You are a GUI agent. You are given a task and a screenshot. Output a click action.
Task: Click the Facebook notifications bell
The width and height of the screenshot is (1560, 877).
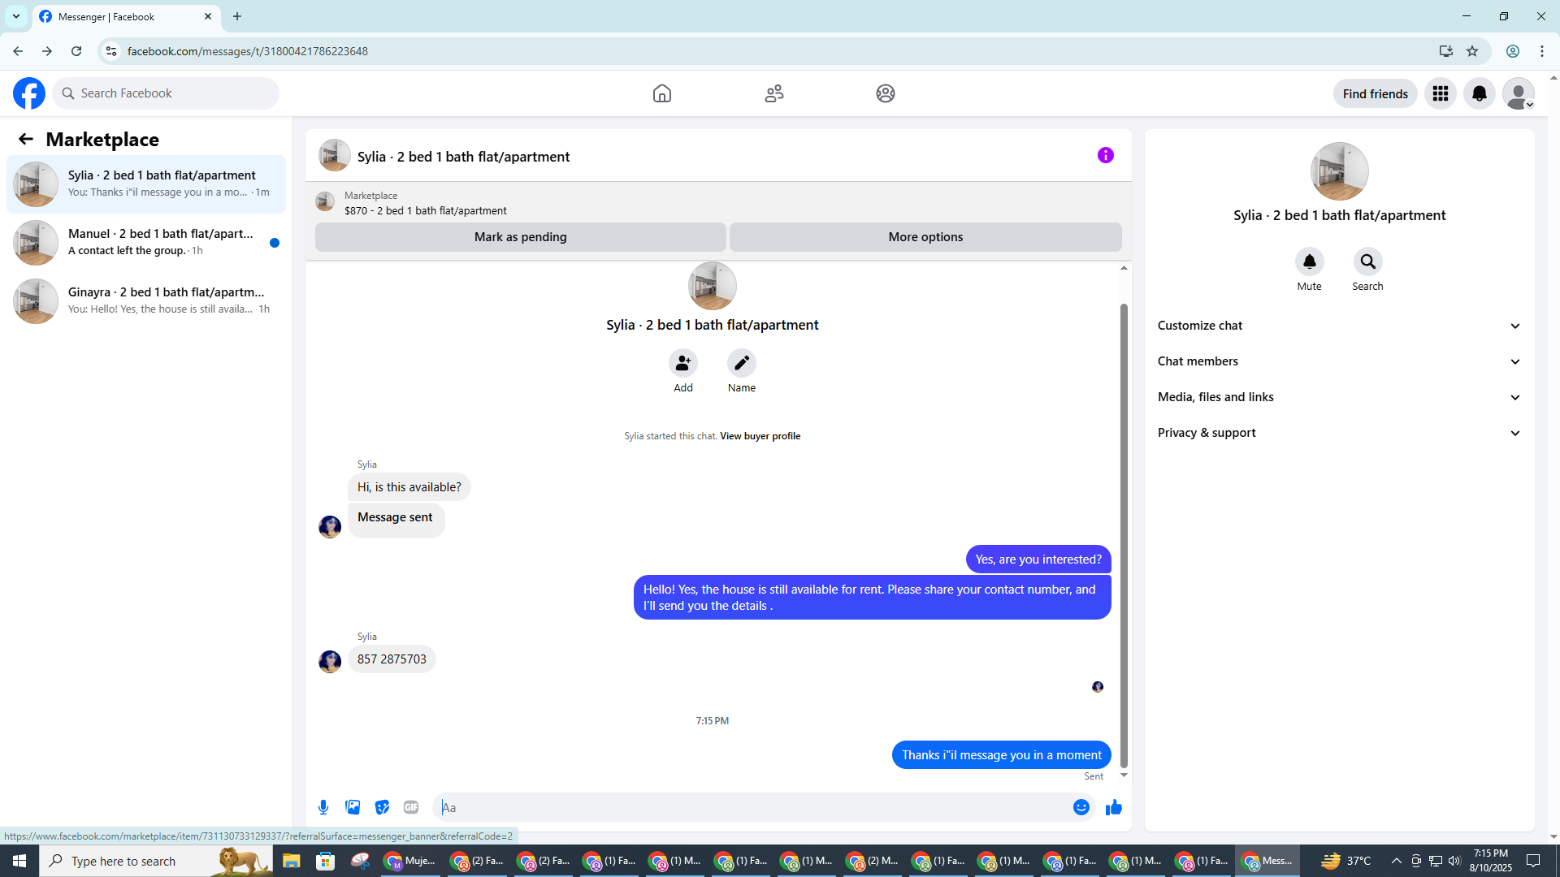click(1479, 93)
